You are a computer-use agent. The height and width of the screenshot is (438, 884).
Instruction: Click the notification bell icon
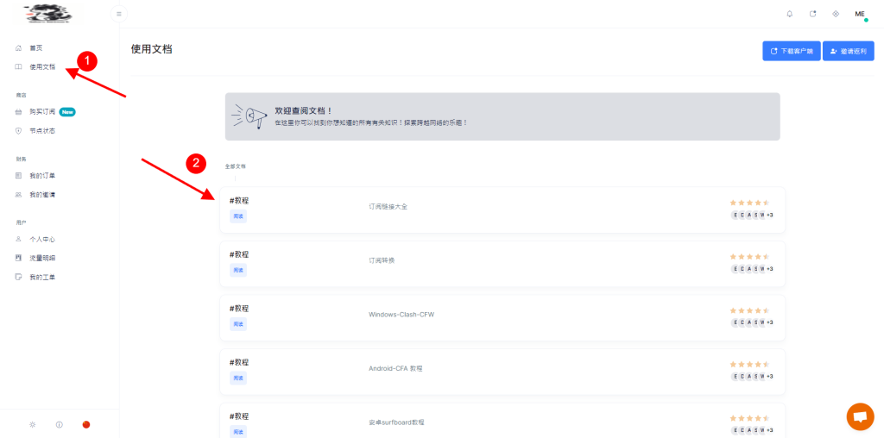pyautogui.click(x=789, y=14)
